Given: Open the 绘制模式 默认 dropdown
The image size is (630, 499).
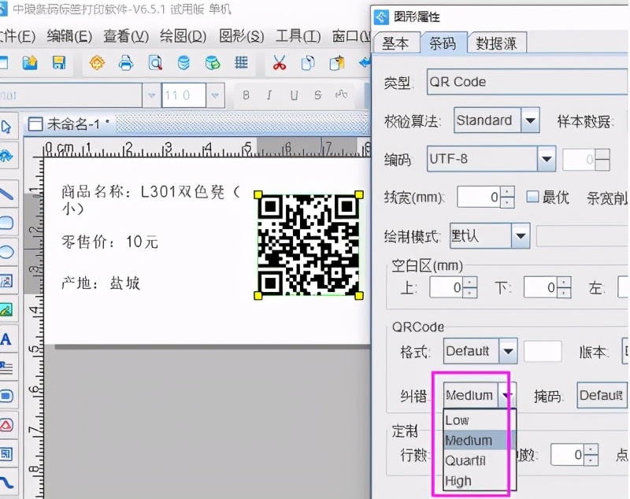Looking at the screenshot, I should [490, 235].
